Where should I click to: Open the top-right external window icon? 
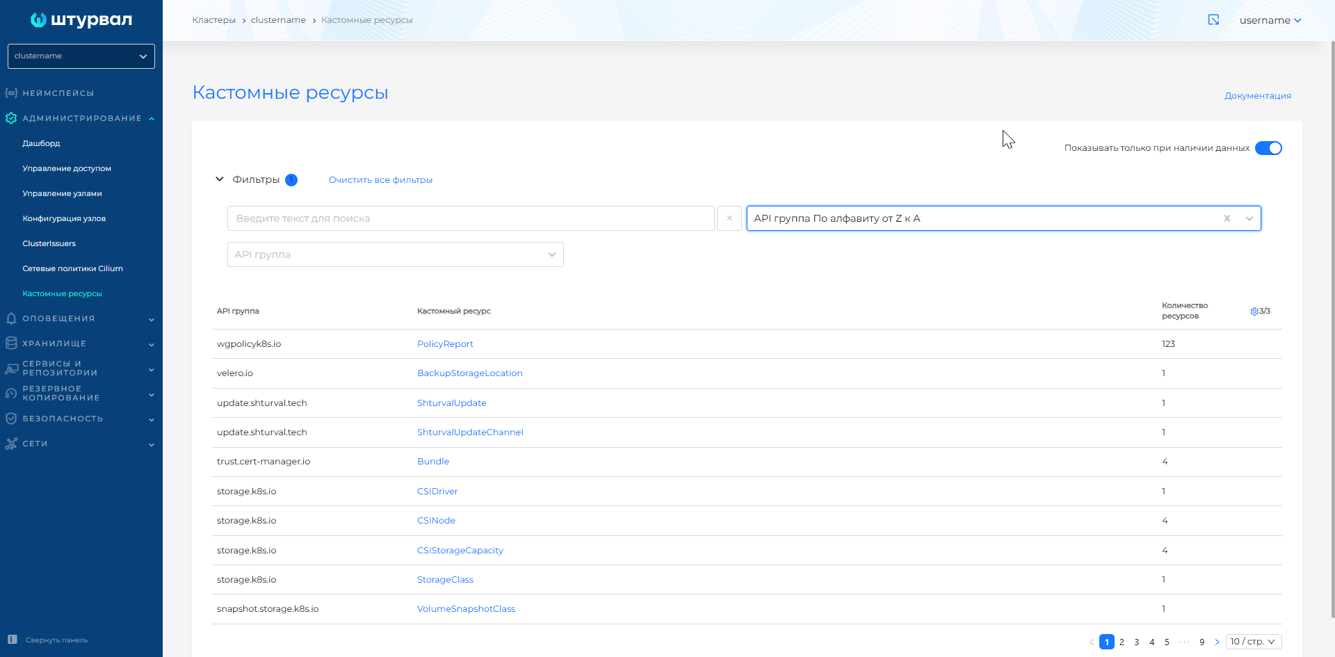(x=1213, y=19)
